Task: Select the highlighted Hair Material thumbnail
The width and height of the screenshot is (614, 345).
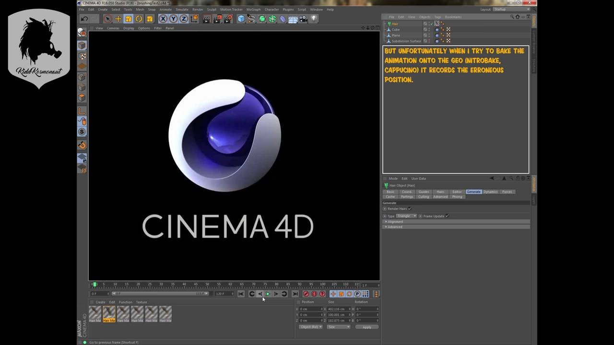Action: pos(109,314)
